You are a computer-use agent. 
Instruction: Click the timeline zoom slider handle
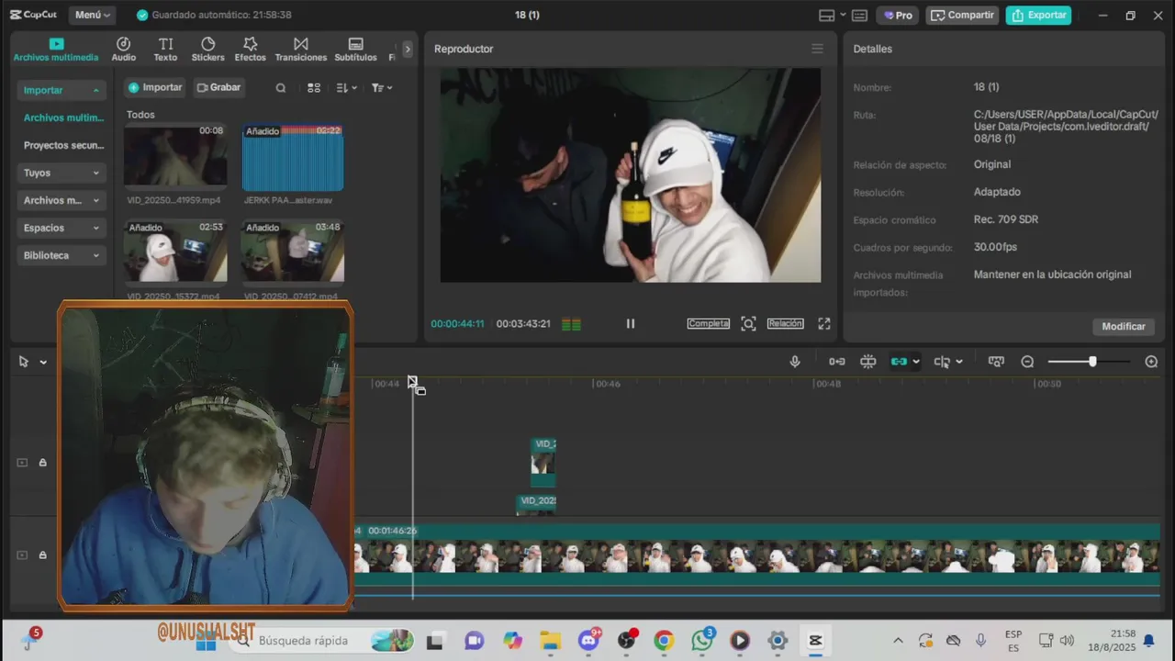point(1092,362)
